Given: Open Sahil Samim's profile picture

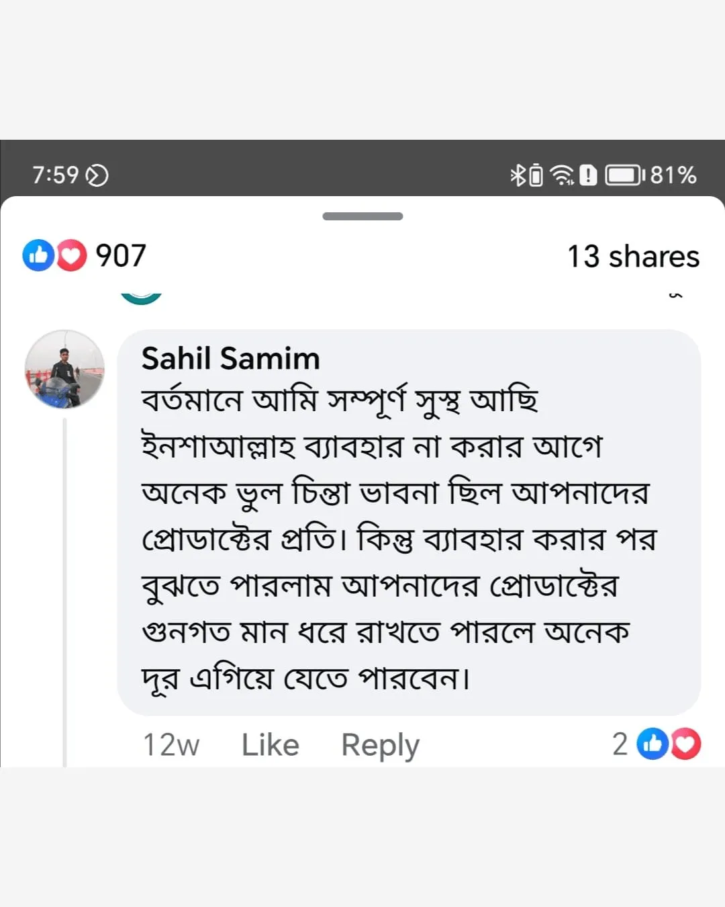Looking at the screenshot, I should 64,370.
